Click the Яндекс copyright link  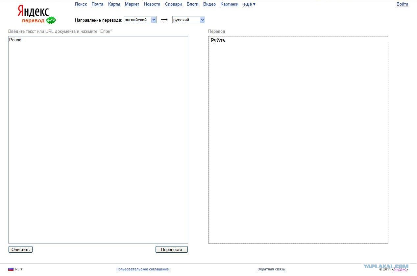point(400,269)
